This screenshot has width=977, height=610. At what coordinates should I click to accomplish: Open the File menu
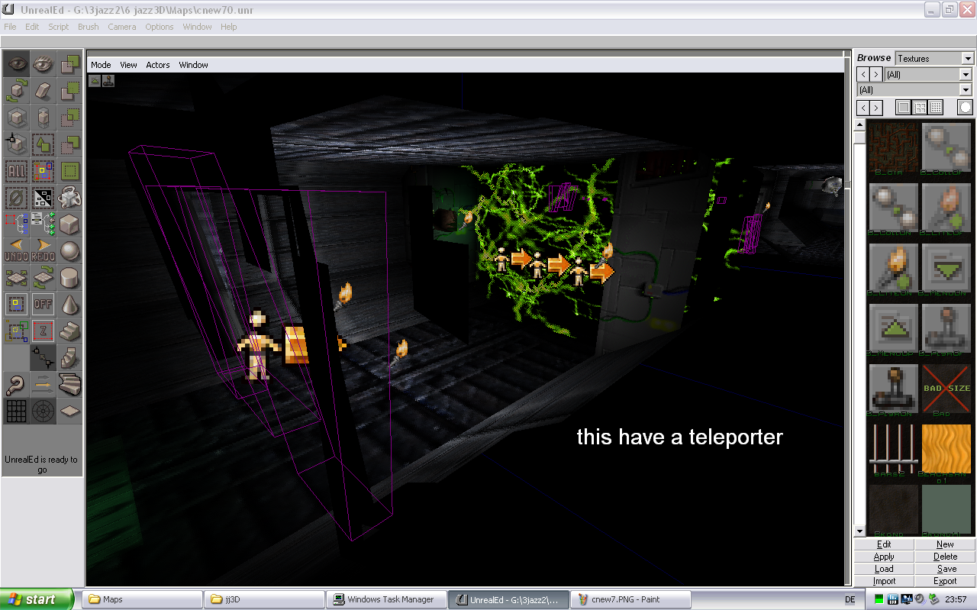click(10, 27)
